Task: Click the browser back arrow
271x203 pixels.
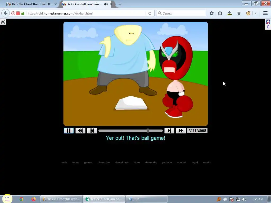Action: [6, 13]
